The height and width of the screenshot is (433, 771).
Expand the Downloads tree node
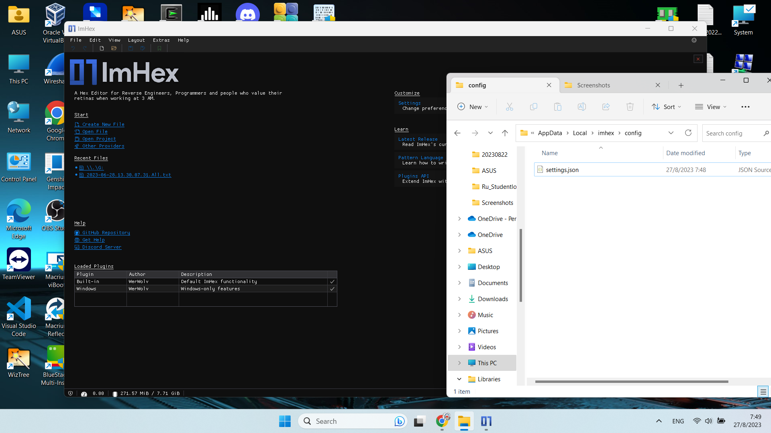(x=460, y=299)
